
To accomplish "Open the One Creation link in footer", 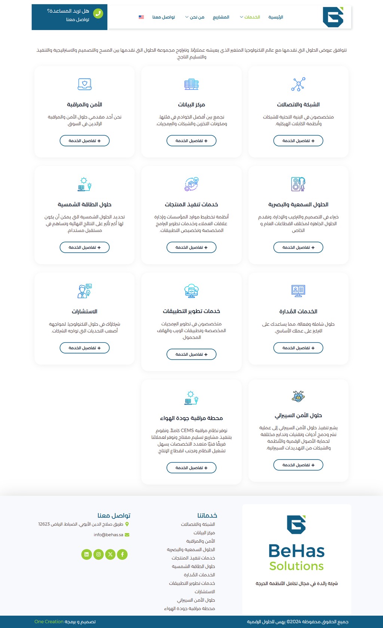I will (49, 622).
